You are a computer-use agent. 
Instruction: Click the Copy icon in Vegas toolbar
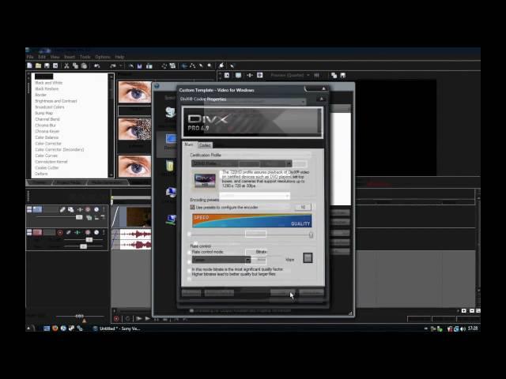point(75,66)
